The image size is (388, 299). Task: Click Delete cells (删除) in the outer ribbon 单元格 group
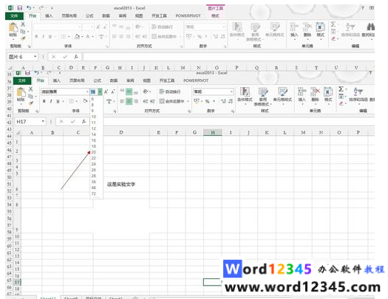(307, 30)
